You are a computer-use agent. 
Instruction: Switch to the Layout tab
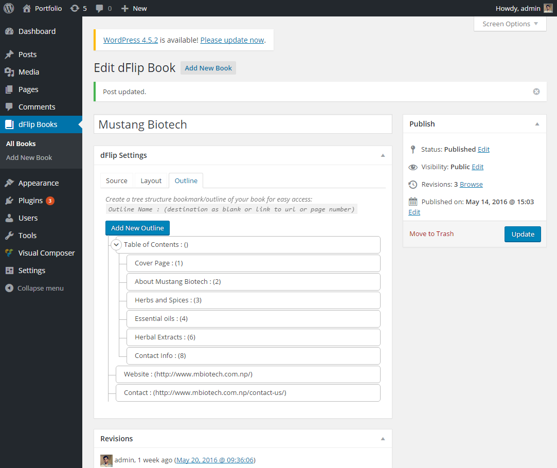(x=151, y=181)
